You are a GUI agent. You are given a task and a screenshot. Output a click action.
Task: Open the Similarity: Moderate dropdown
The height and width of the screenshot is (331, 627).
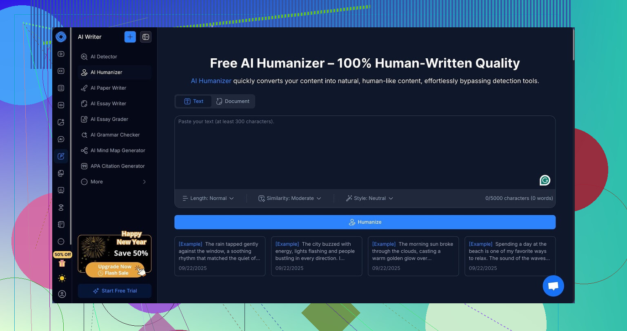point(290,198)
